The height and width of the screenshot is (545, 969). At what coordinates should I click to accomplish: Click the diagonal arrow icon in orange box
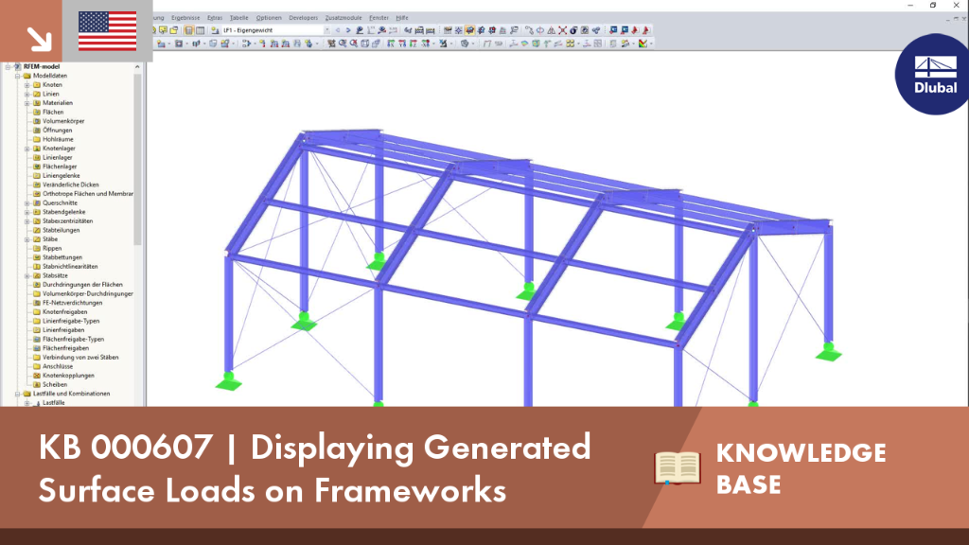pos(39,39)
